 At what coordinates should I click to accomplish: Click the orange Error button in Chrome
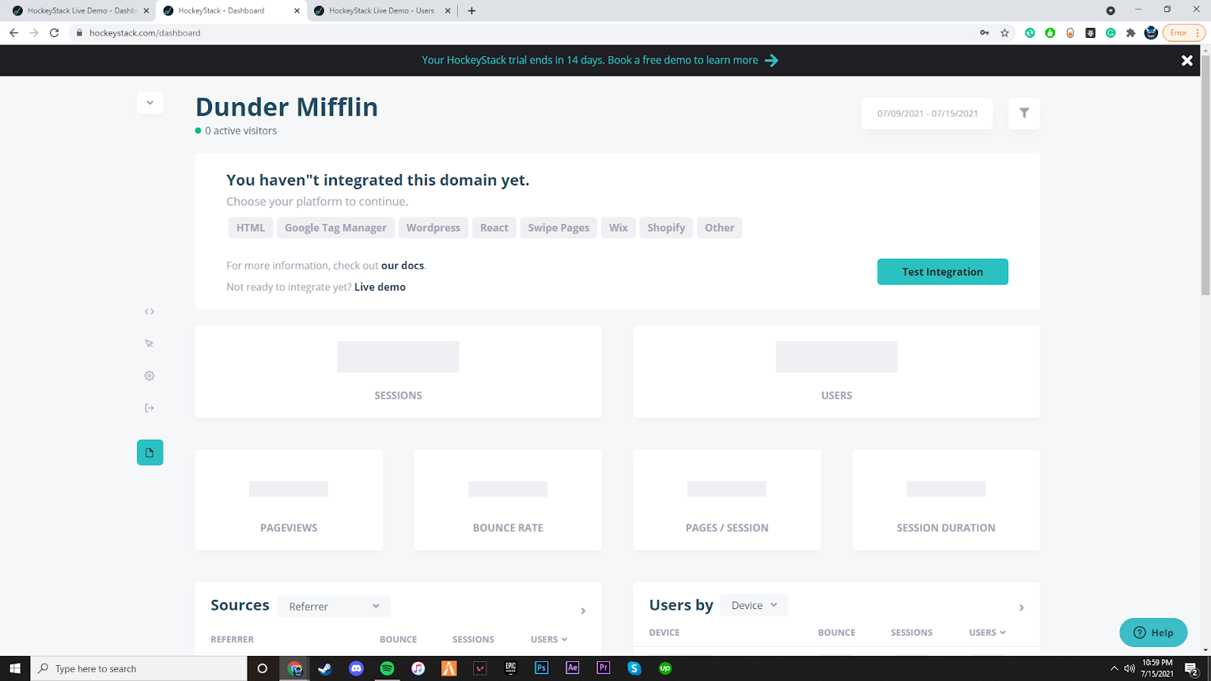(1184, 33)
